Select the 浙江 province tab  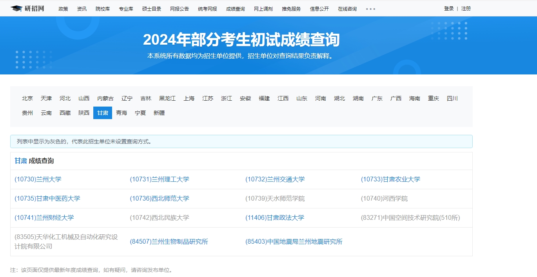click(227, 98)
